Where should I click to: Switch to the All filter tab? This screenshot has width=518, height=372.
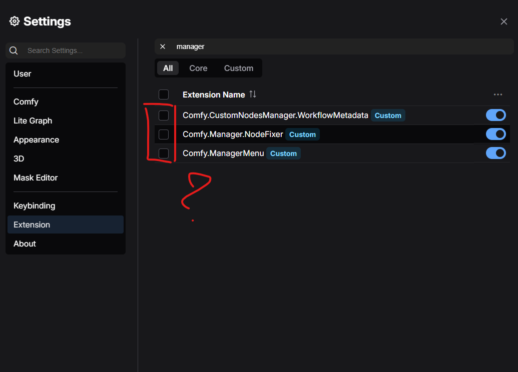[x=168, y=68]
